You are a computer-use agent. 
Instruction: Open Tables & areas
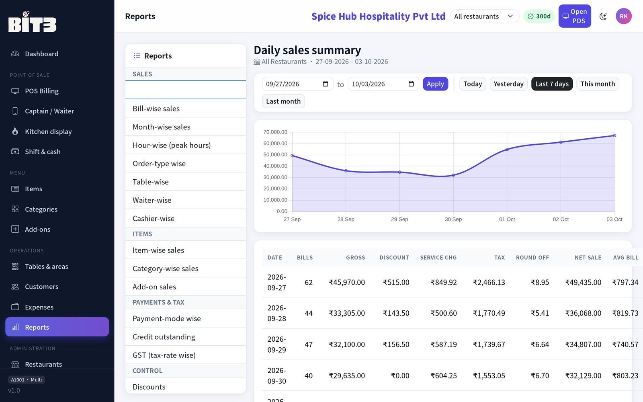click(x=57, y=267)
